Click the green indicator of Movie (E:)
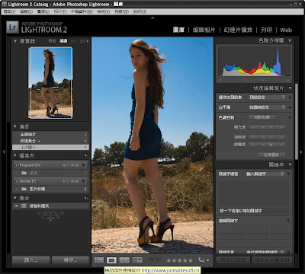 [17, 181]
